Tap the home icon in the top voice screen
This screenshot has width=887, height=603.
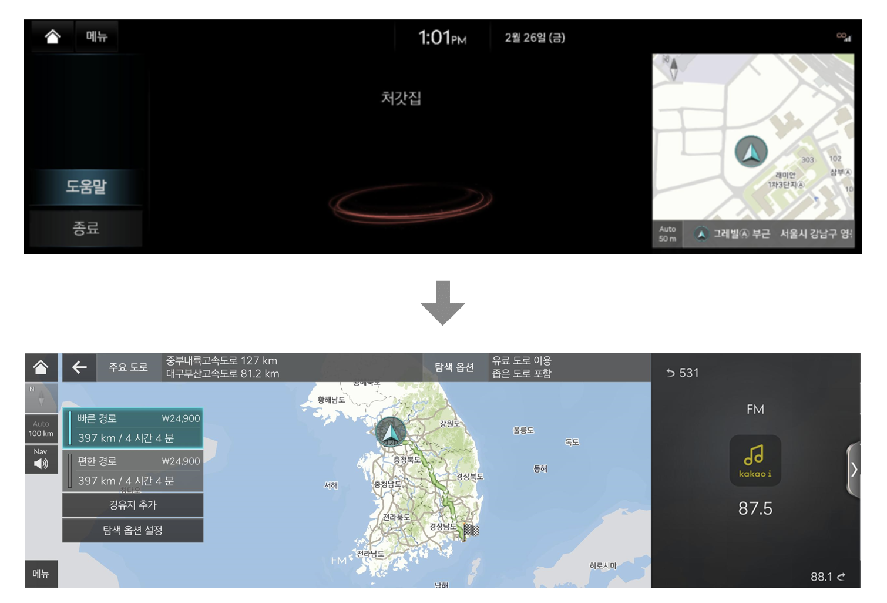tap(52, 37)
